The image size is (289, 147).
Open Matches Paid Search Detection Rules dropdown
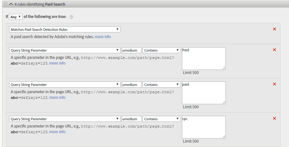[x=65, y=30]
